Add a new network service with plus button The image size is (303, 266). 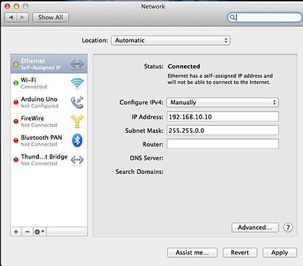click(16, 232)
